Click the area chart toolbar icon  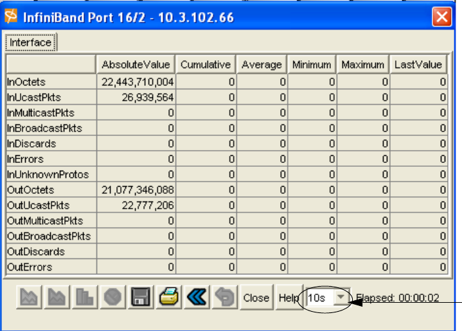tap(28, 297)
